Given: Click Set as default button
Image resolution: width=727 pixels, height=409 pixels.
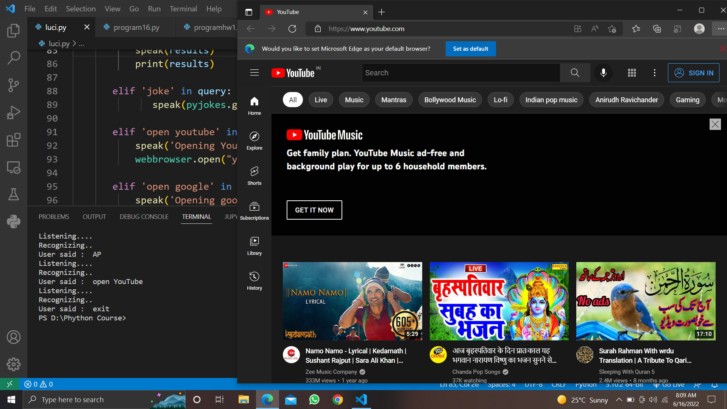Looking at the screenshot, I should coord(471,48).
